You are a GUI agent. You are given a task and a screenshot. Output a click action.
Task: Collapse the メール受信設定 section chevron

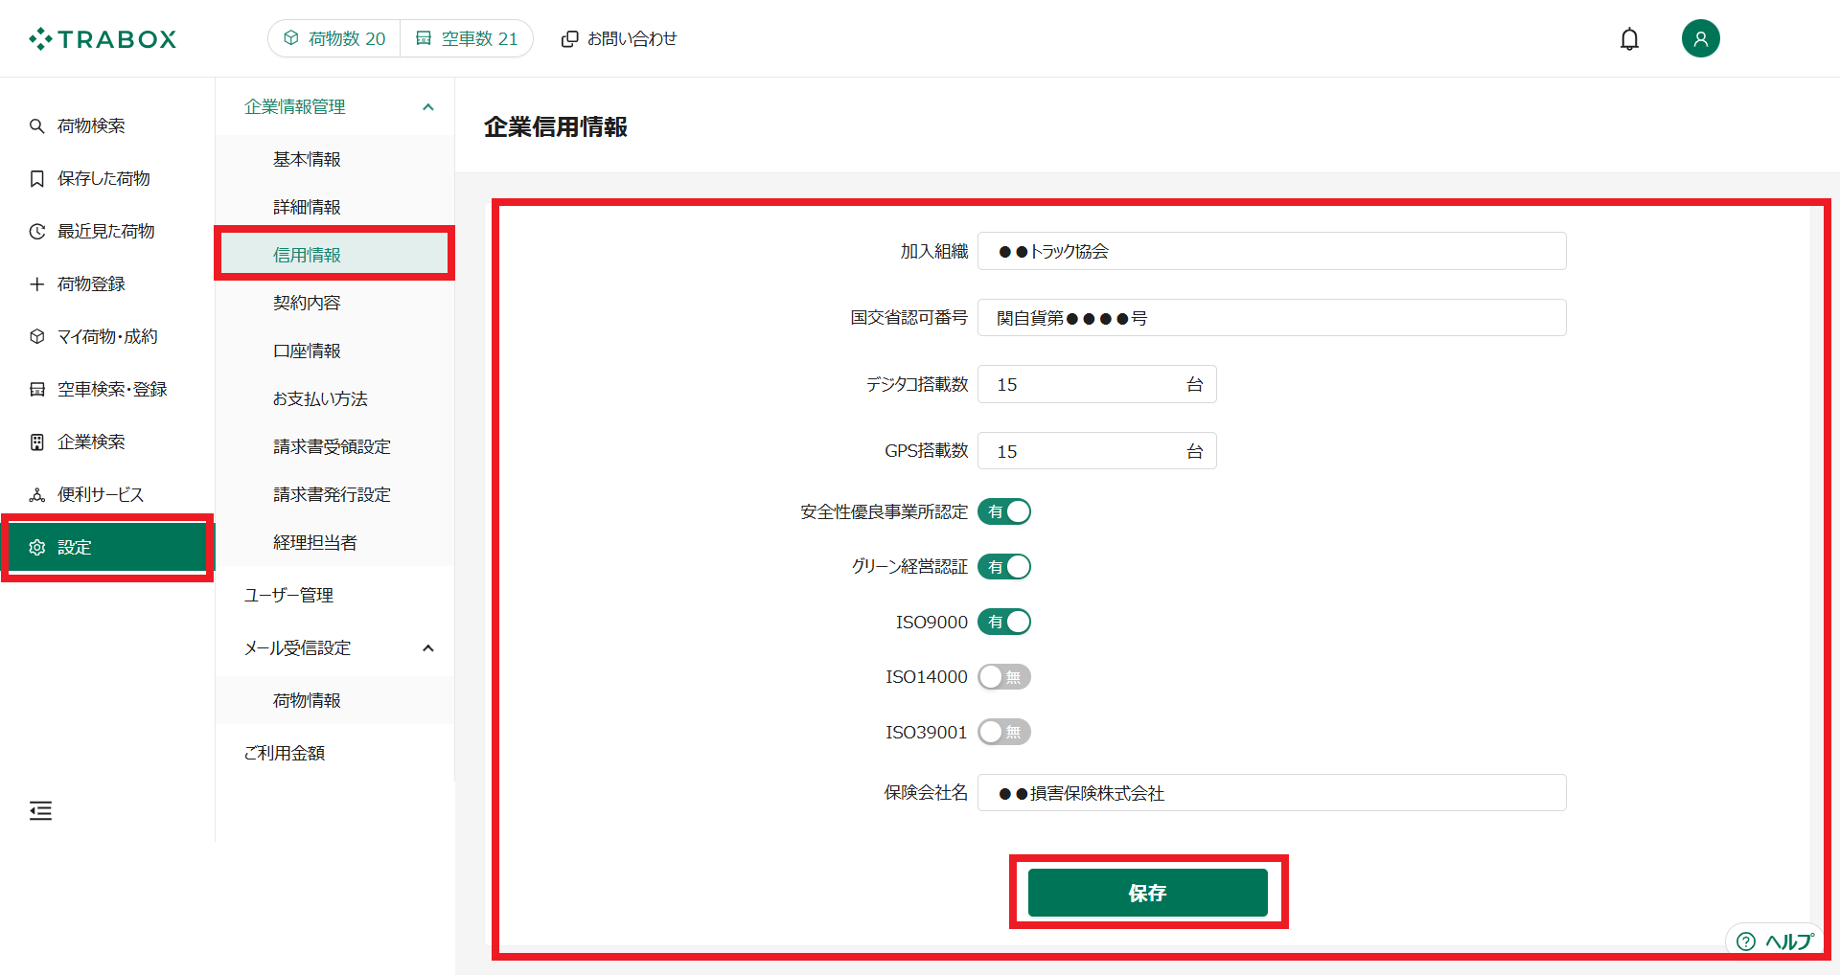tap(428, 648)
